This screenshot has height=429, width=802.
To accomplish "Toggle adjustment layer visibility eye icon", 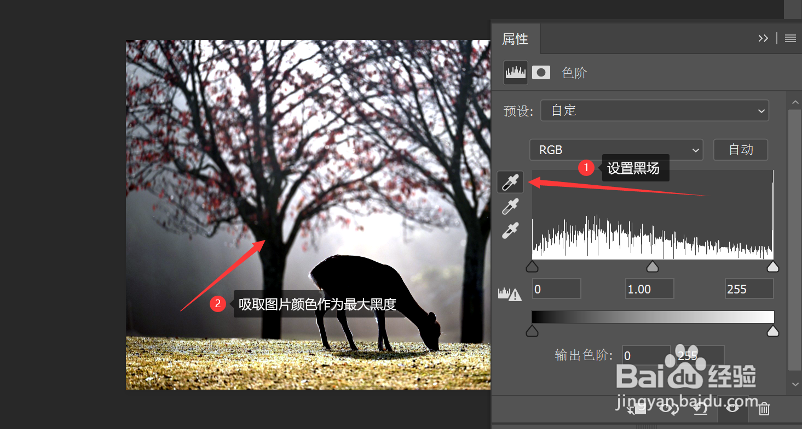I will 733,409.
